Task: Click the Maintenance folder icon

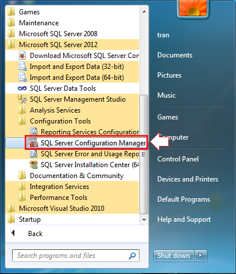Action: pyautogui.click(x=11, y=23)
